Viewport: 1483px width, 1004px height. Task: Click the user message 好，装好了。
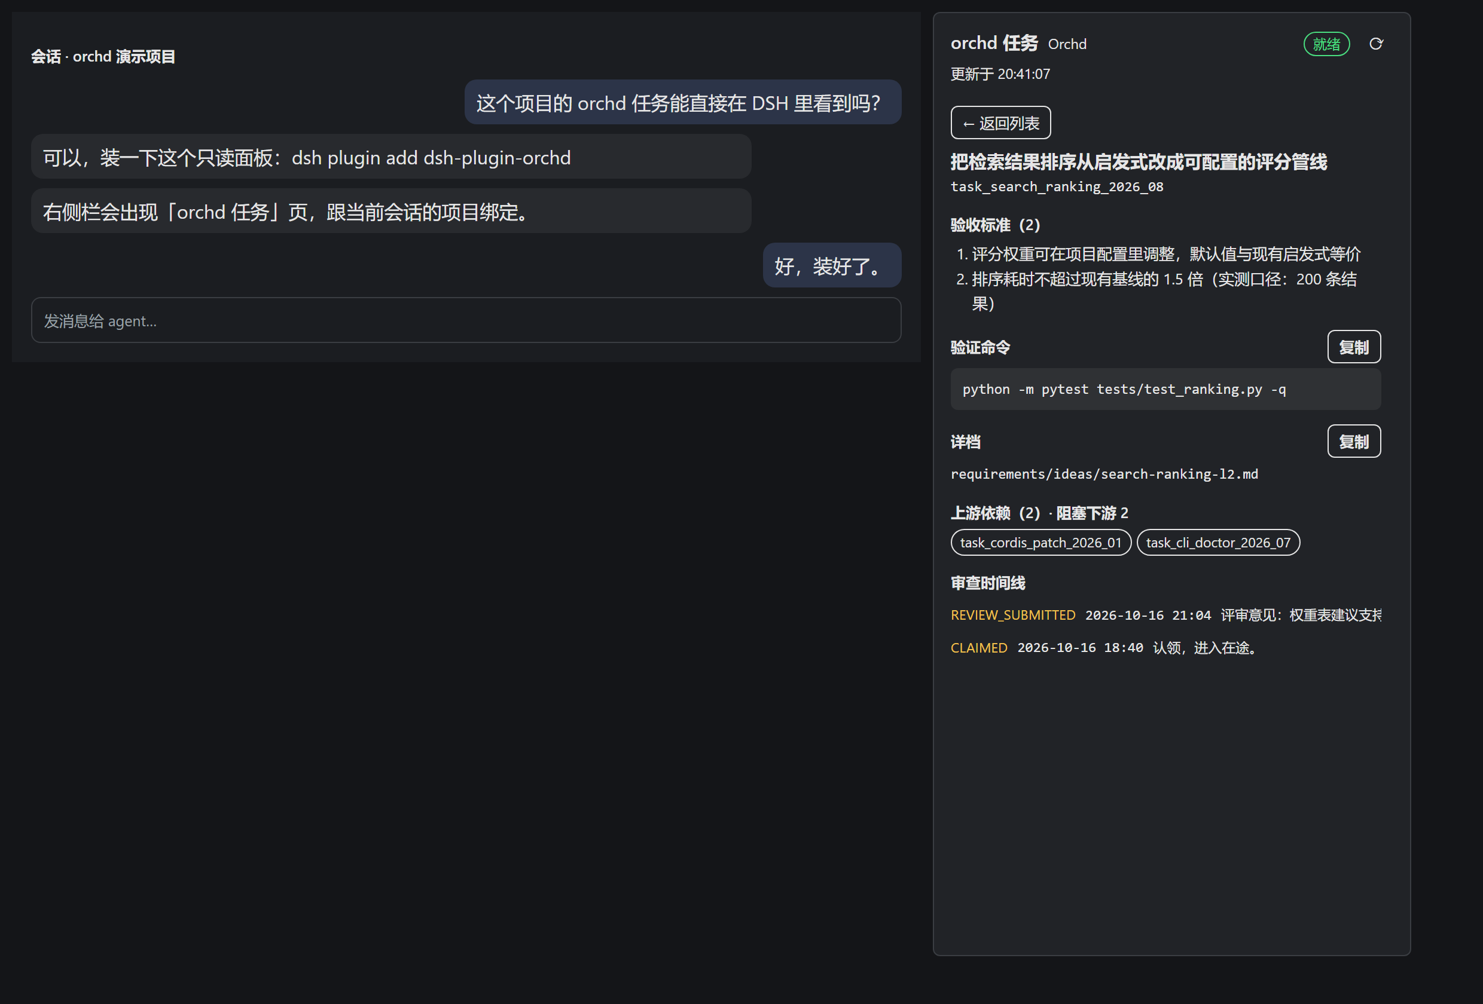[831, 265]
